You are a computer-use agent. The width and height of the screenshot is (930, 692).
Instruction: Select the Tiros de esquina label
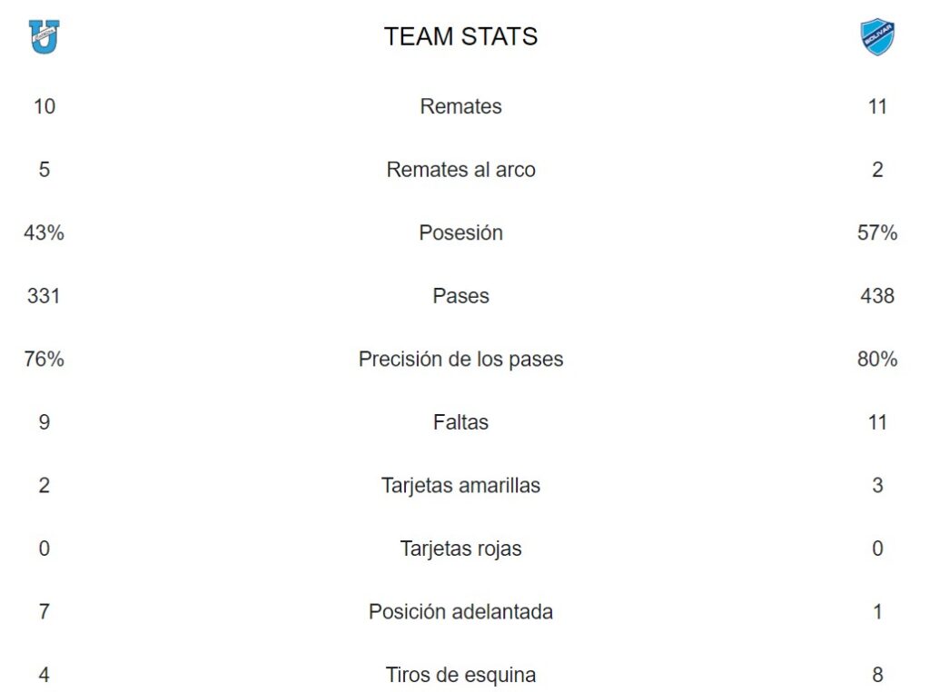[x=460, y=675]
